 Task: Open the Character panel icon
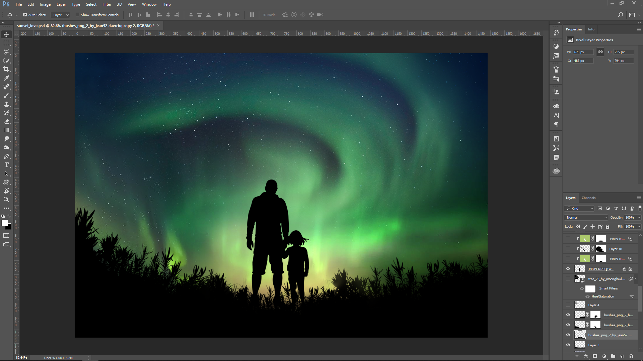click(x=556, y=116)
